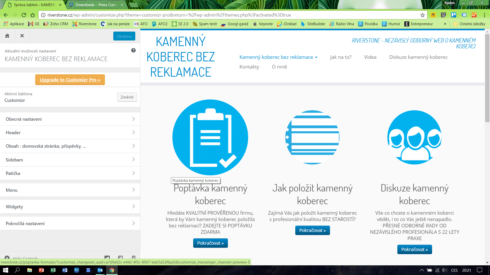Open the iDoklad bookmark
The width and height of the screenshot is (490, 275).
287,24
